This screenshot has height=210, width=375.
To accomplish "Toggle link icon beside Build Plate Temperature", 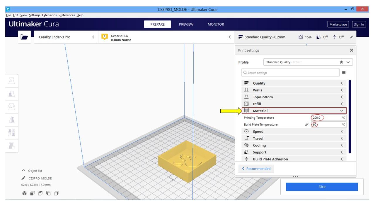I will (x=307, y=125).
